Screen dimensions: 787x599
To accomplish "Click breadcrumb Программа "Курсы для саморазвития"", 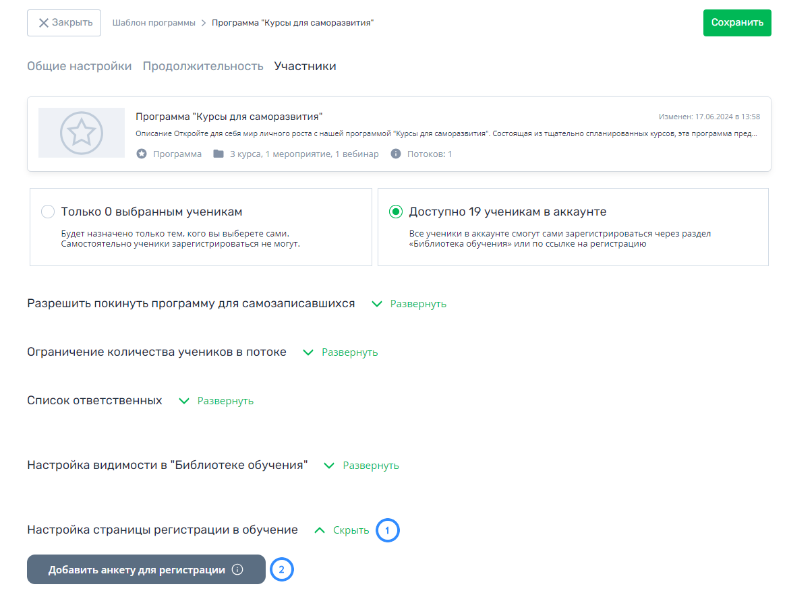I will [293, 23].
